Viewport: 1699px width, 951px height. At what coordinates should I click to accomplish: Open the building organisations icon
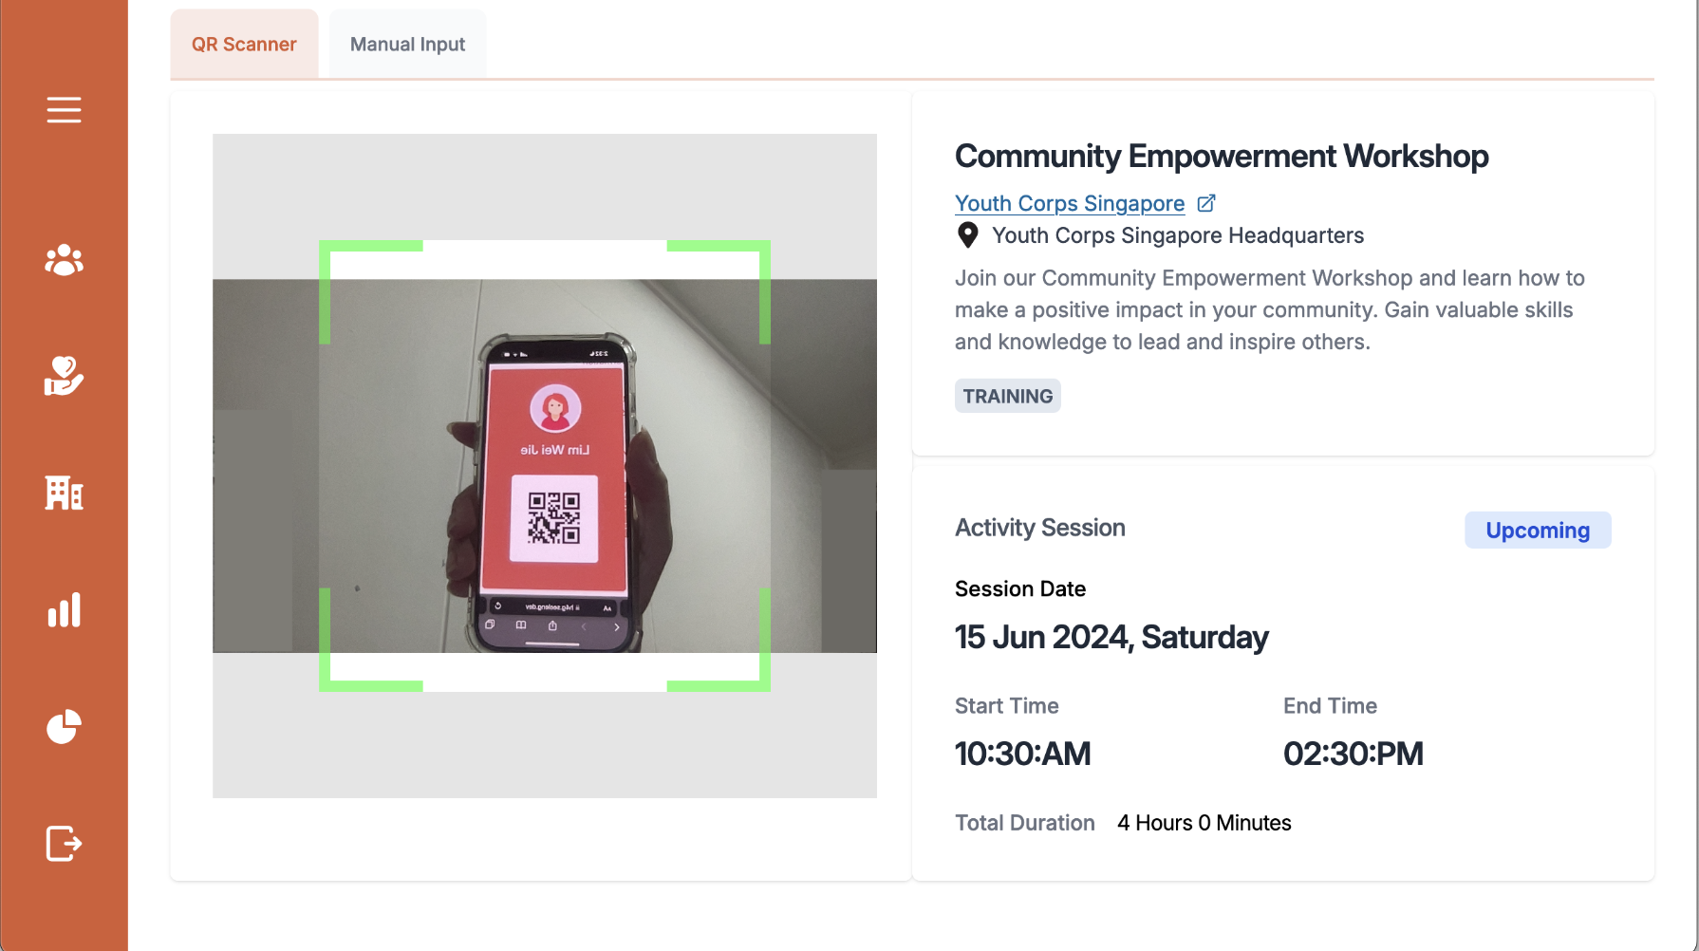tap(64, 493)
